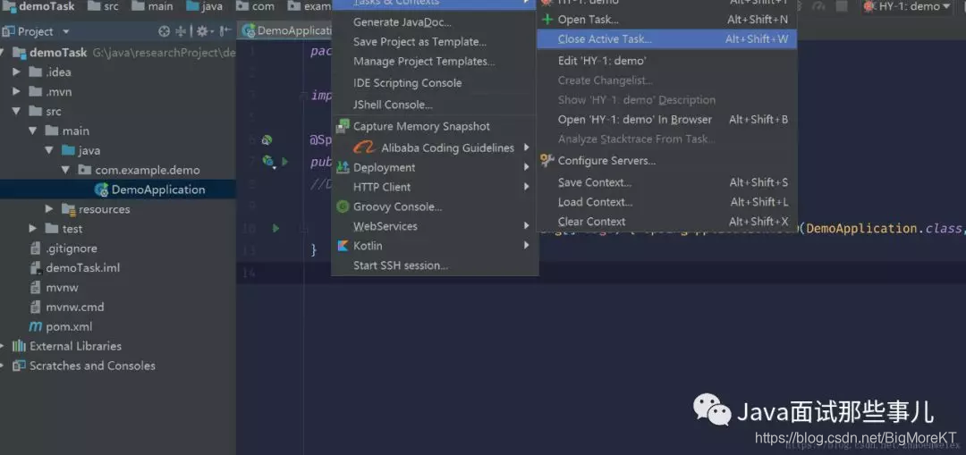Click the Scratches and Consoles icon
This screenshot has height=455, width=966.
pyautogui.click(x=19, y=366)
